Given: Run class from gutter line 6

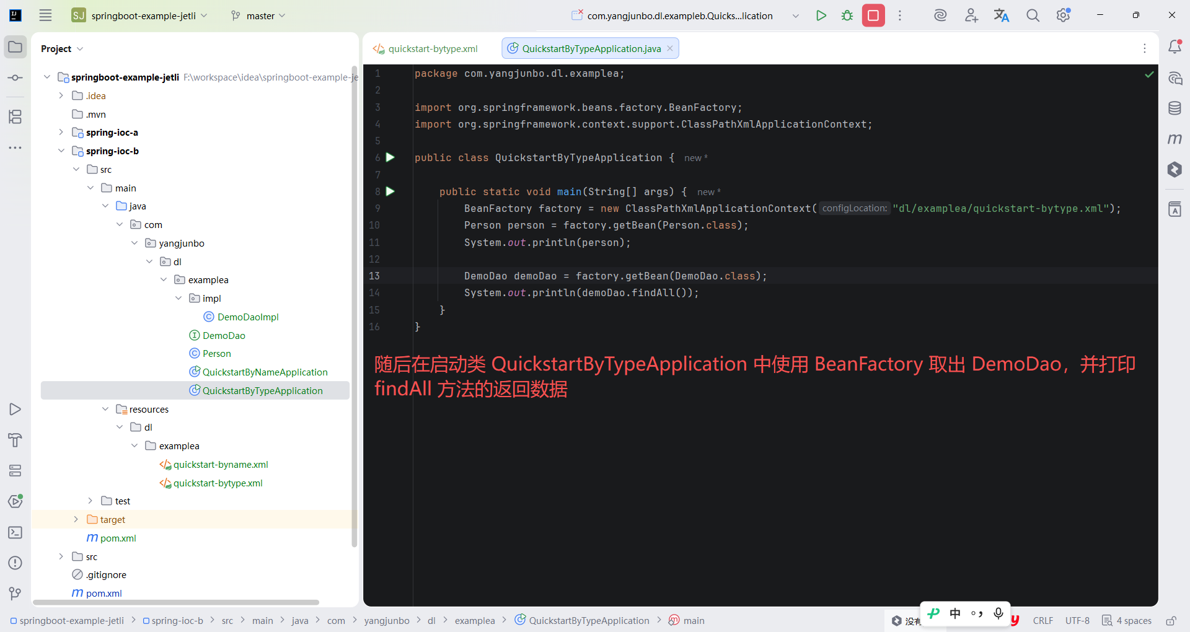Looking at the screenshot, I should coord(390,157).
